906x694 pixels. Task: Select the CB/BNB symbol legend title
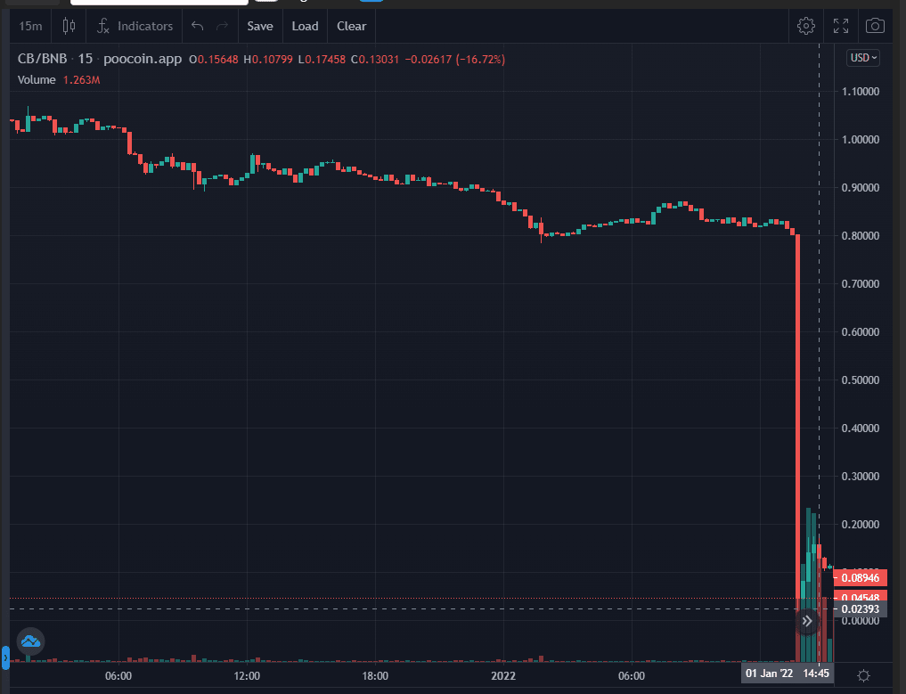42,60
